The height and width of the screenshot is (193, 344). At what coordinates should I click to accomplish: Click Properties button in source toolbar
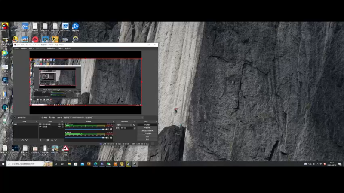(44, 118)
